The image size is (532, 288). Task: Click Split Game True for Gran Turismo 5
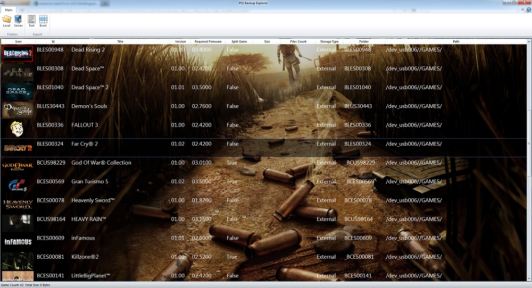(x=232, y=182)
